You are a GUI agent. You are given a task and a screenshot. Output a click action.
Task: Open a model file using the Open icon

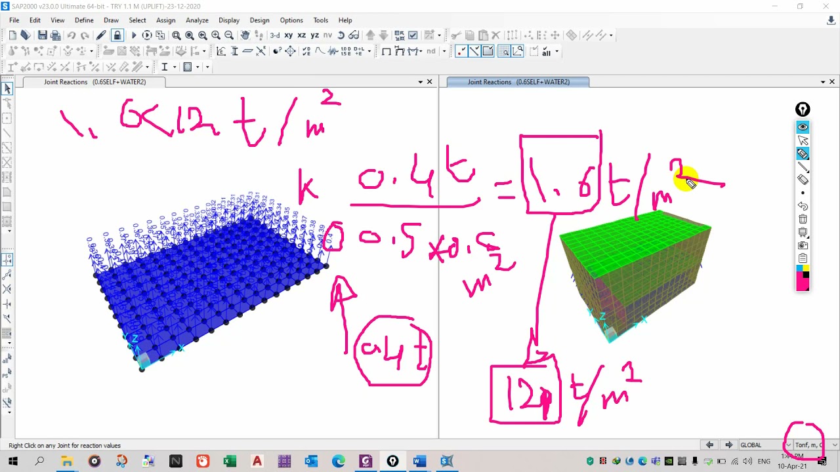point(25,35)
